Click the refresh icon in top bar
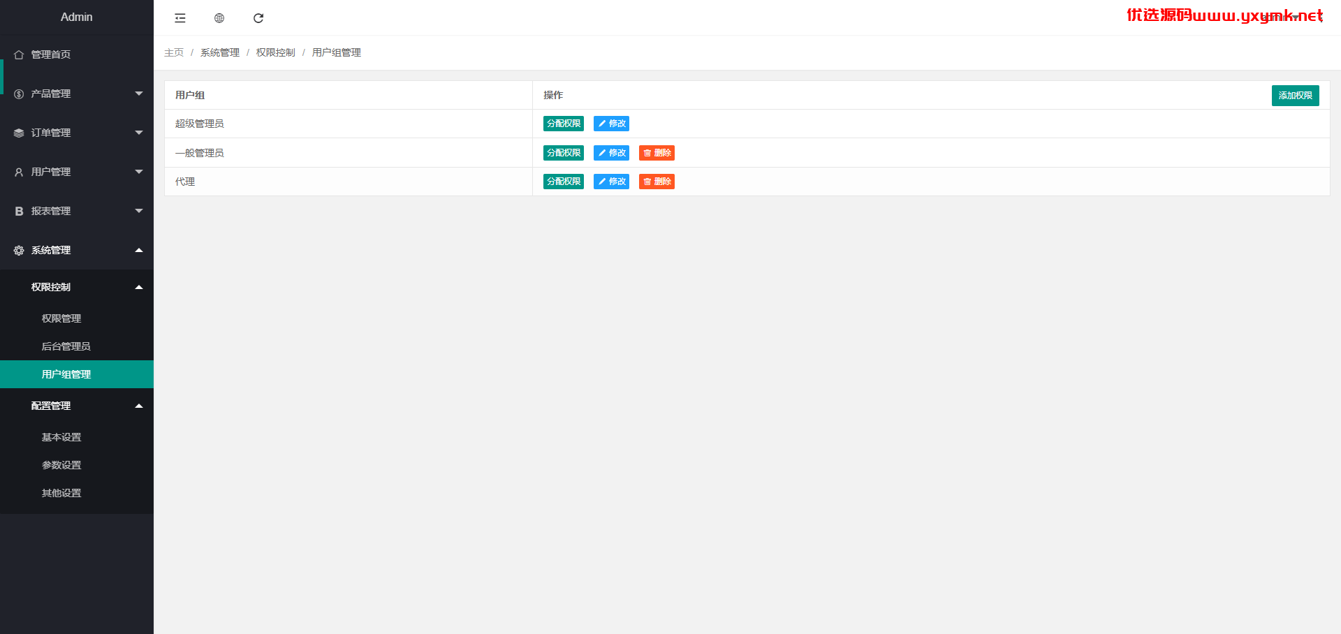 [x=258, y=18]
